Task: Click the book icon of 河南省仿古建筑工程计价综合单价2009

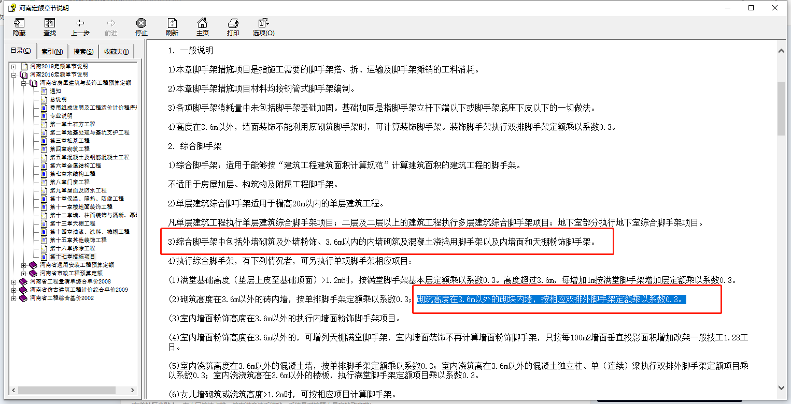Action: click(x=24, y=290)
